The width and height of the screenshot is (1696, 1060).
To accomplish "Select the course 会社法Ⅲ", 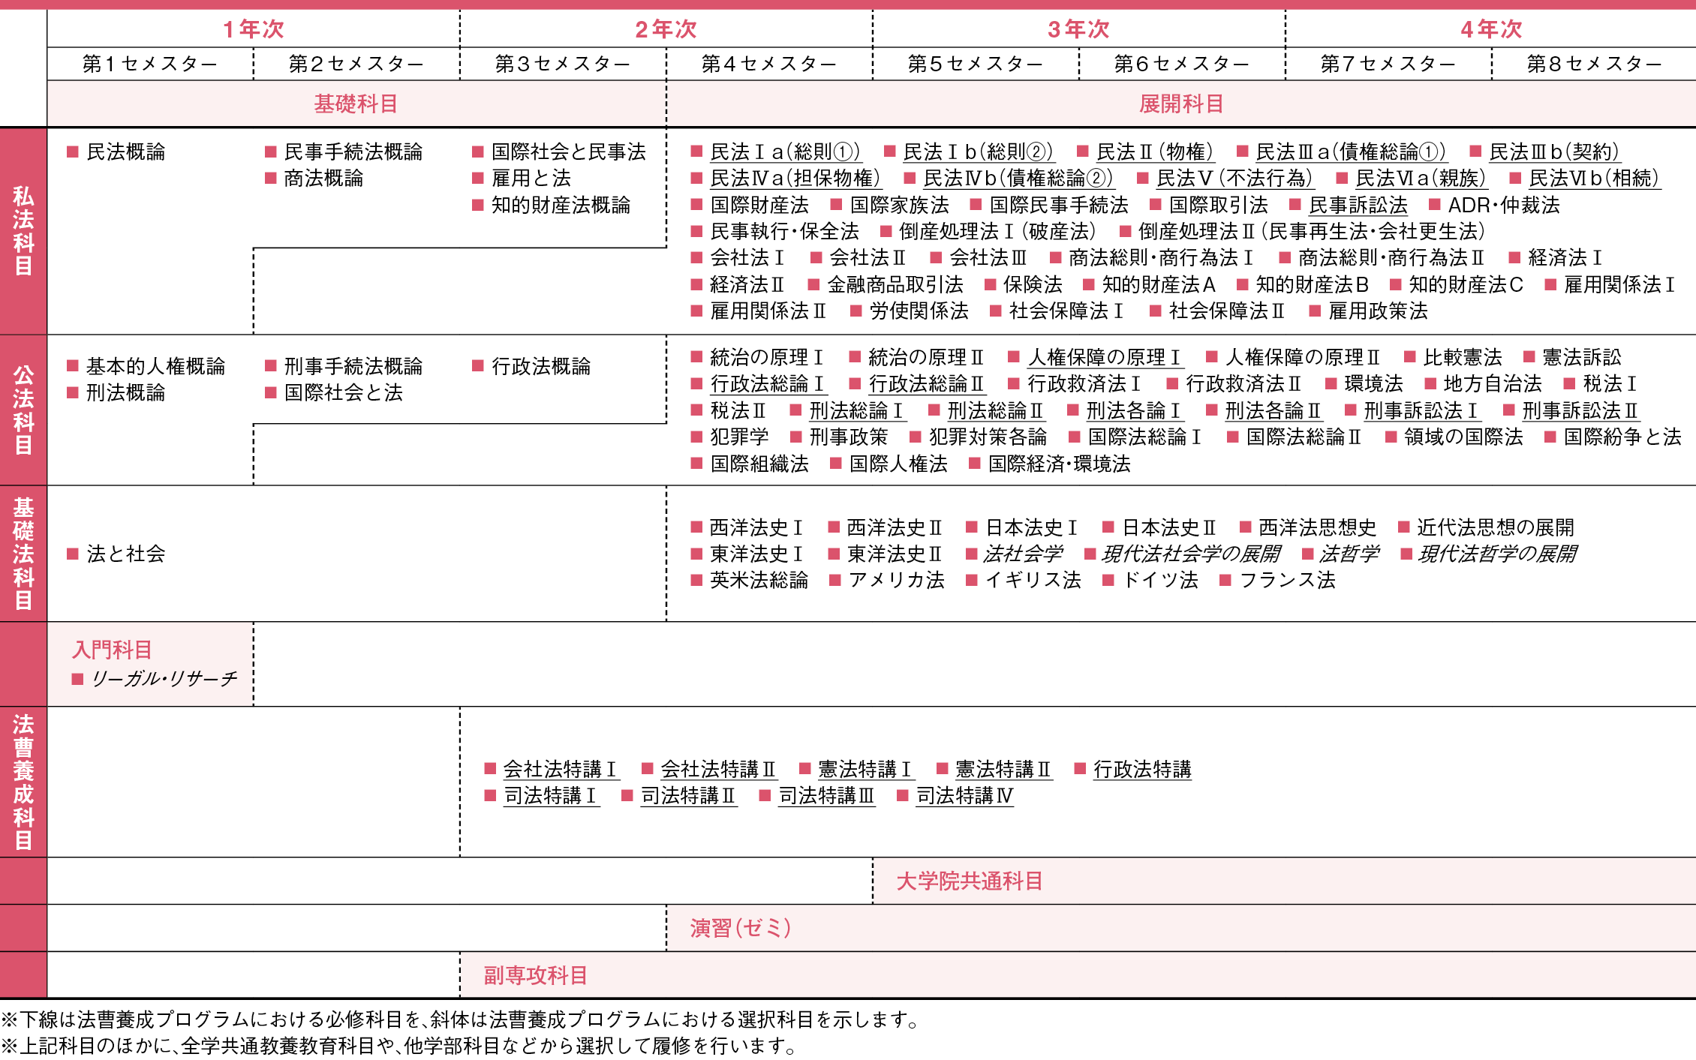I will point(988,257).
